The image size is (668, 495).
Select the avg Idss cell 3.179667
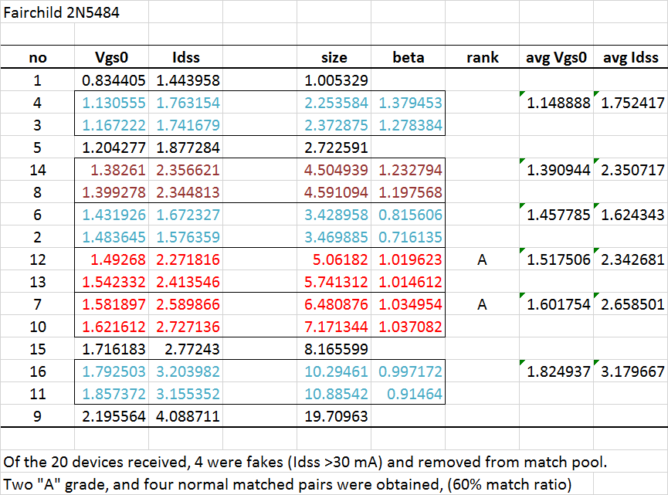[630, 371]
